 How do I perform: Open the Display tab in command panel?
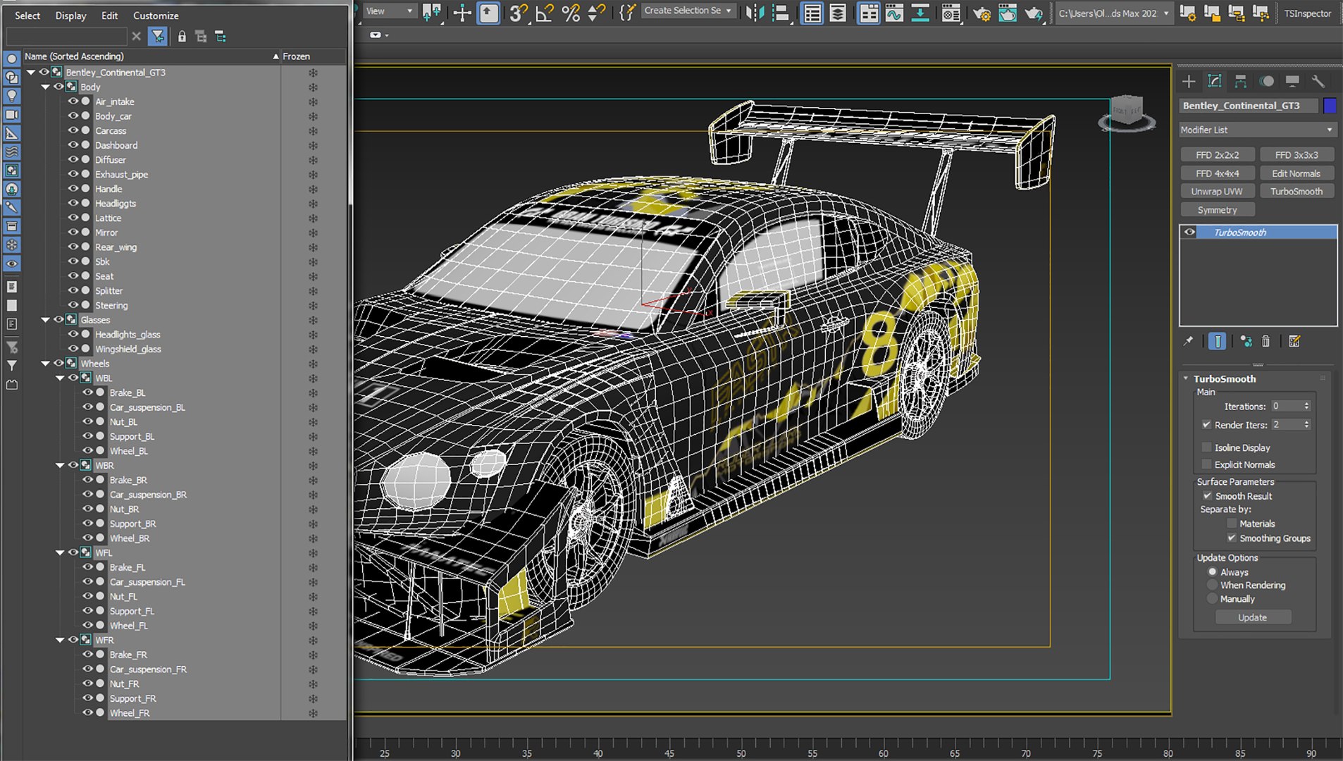(1292, 81)
